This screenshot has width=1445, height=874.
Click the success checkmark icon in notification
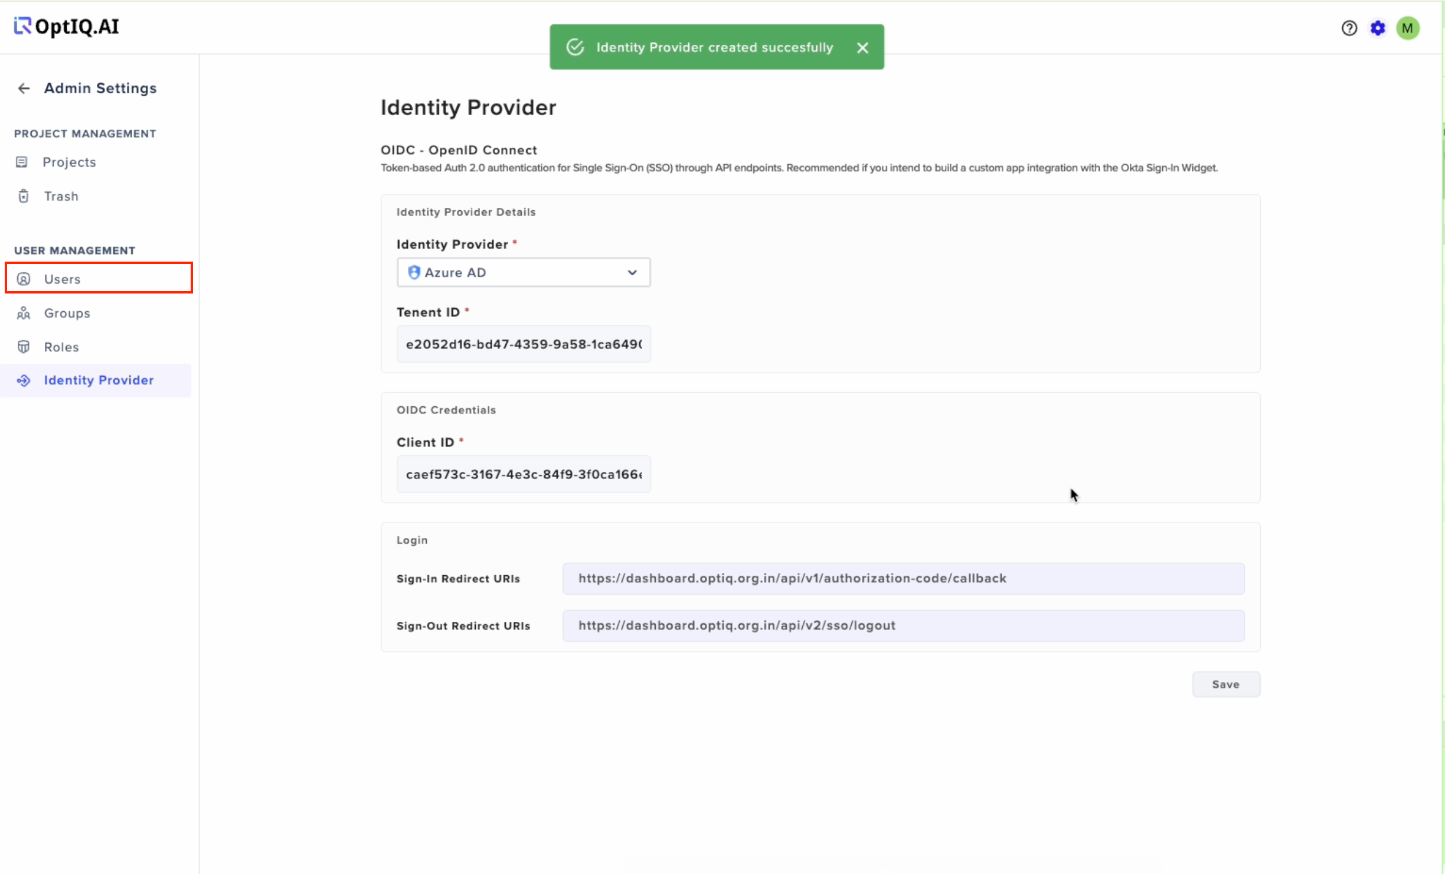[x=575, y=47]
